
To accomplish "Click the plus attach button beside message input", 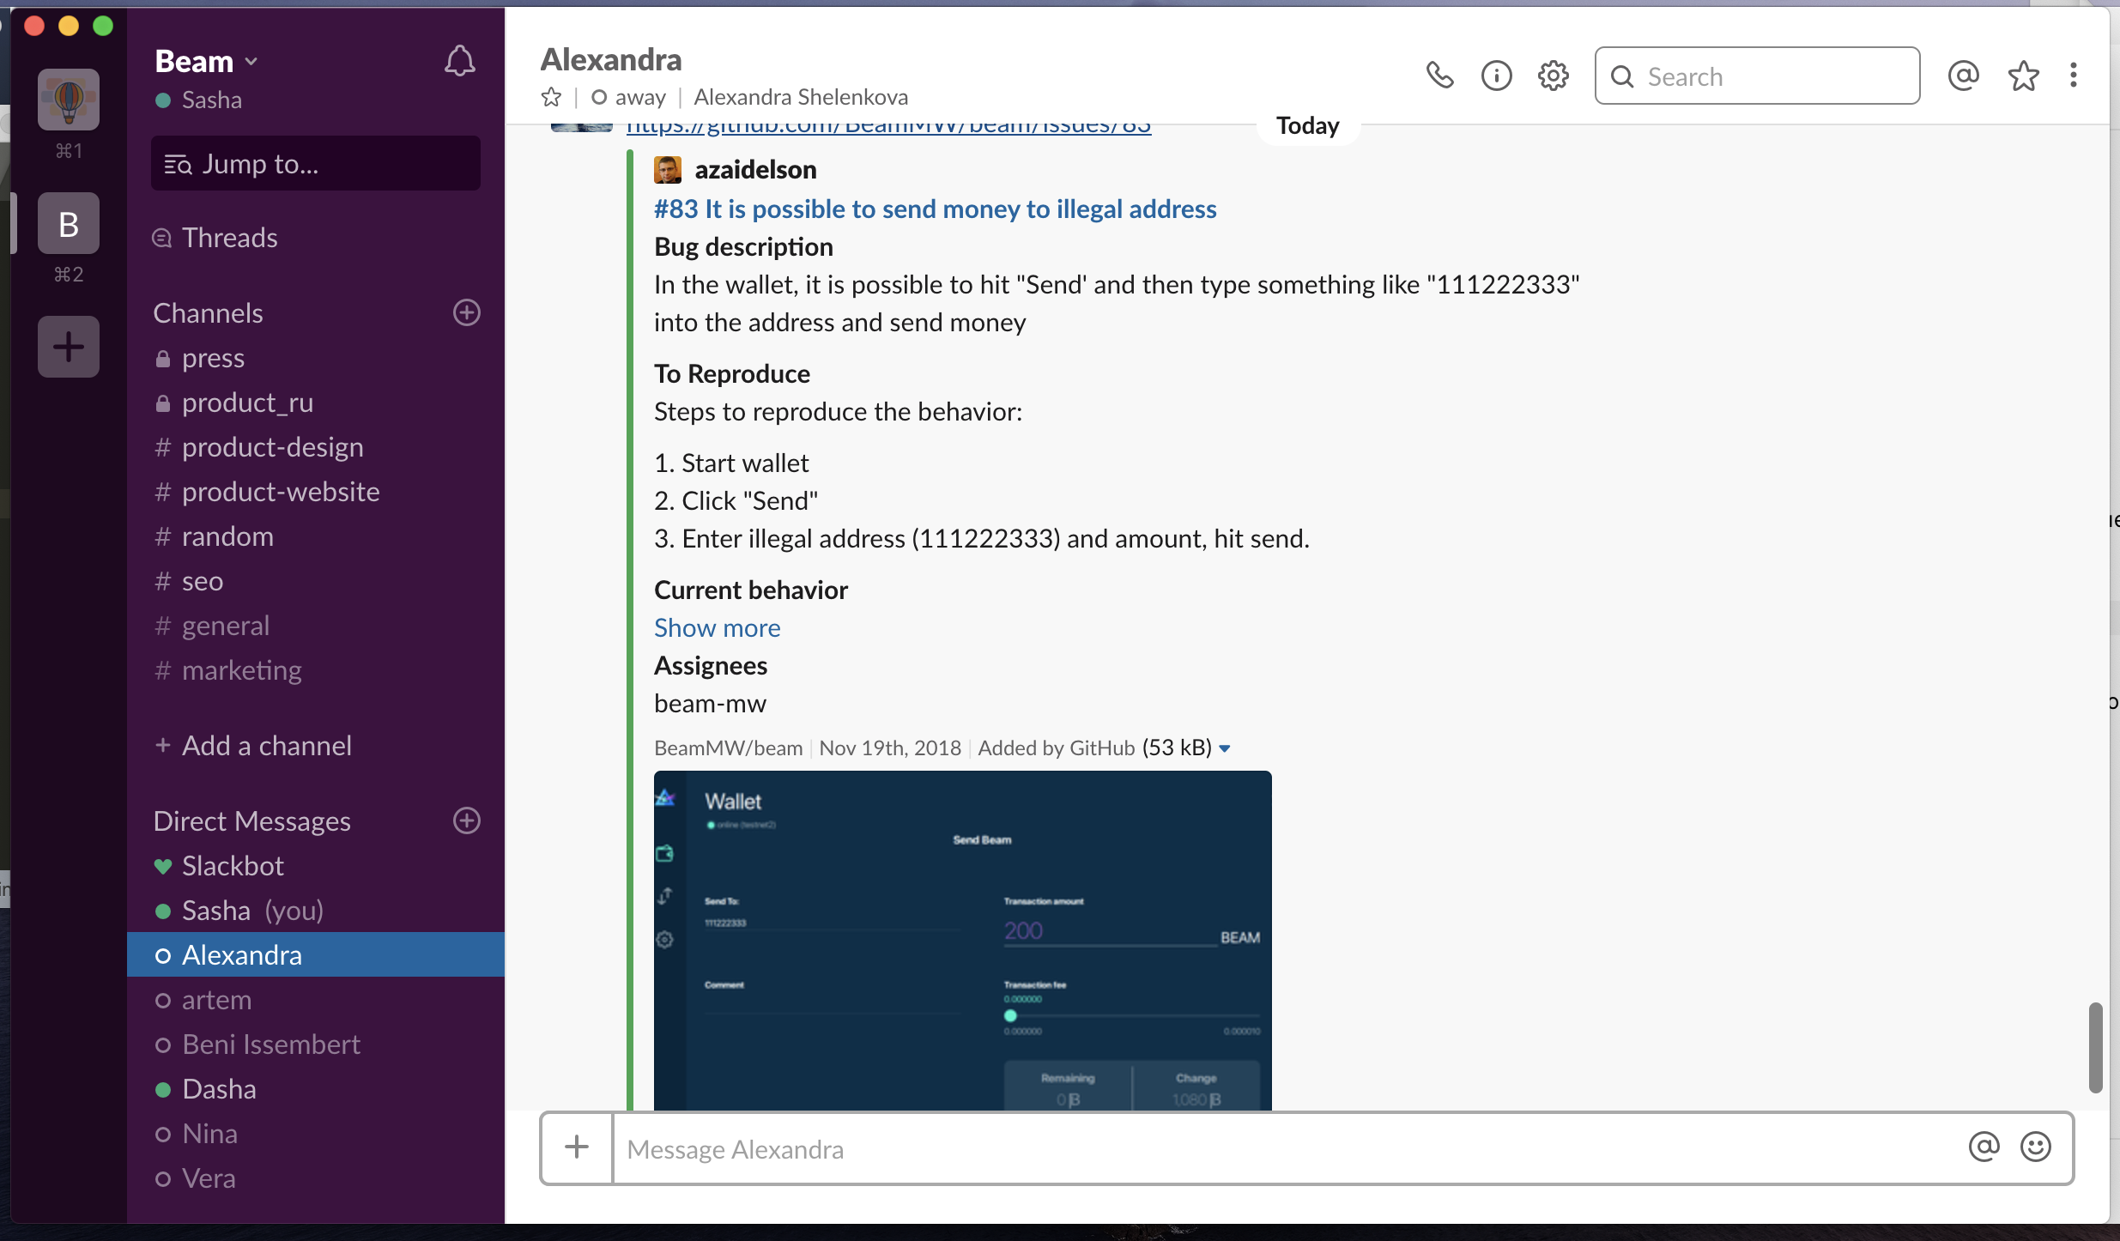I will click(577, 1147).
